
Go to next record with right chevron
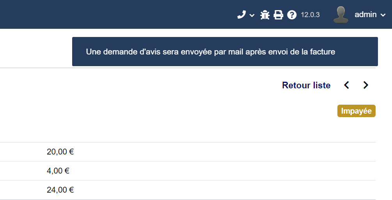coord(366,85)
